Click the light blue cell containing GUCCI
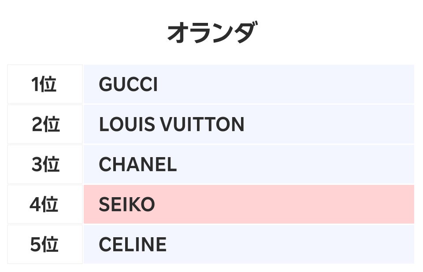423x272 pixels. [249, 85]
